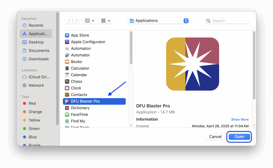Image resolution: width=273 pixels, height=168 pixels.
Task: Click in the Search field
Action: pyautogui.click(x=227, y=21)
